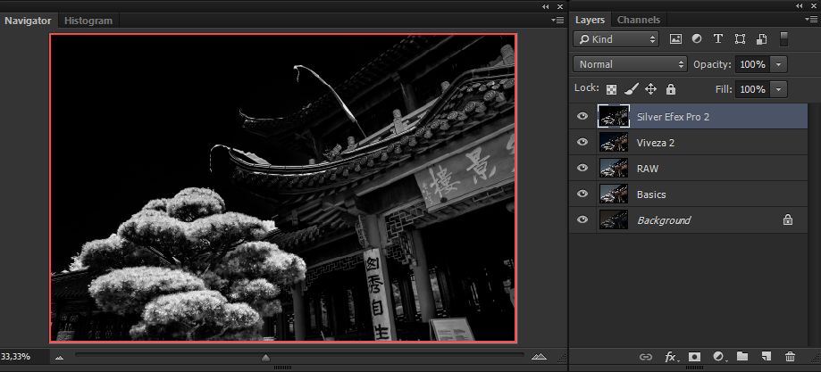
Task: Create a new layer
Action: tap(766, 356)
